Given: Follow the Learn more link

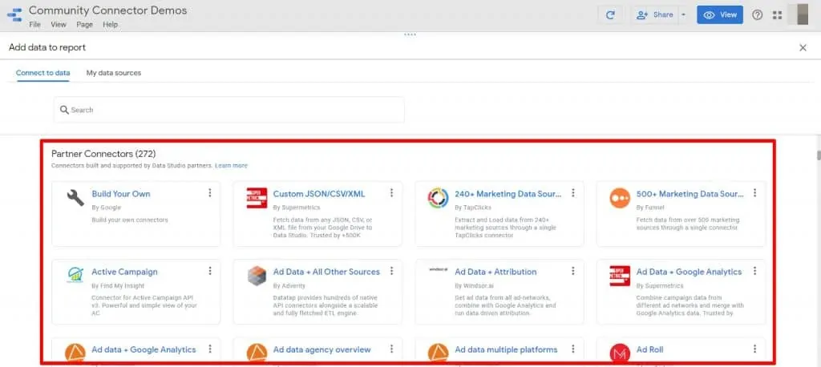Looking at the screenshot, I should click(x=231, y=166).
